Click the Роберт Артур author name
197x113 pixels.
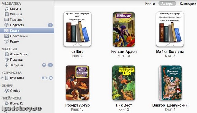coord(77,105)
